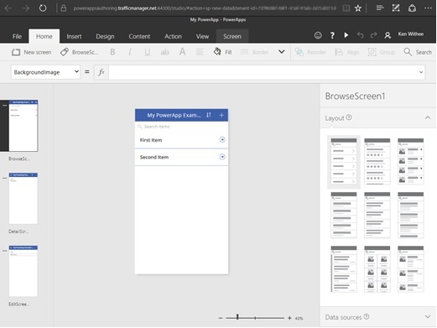
Task: Click Group in the ribbon
Action: 382,52
